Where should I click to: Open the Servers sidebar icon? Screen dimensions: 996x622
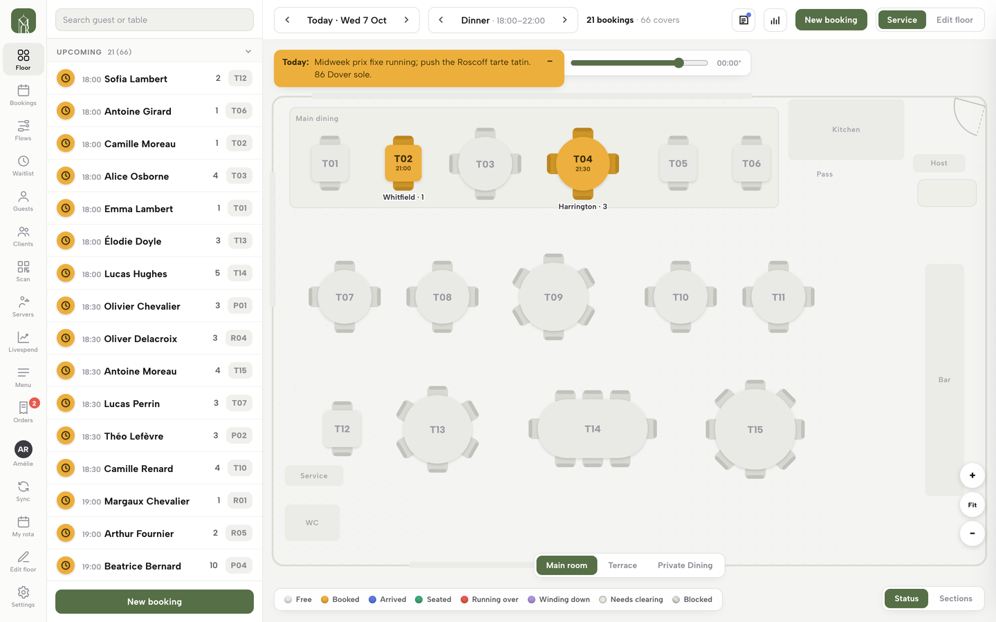click(23, 306)
